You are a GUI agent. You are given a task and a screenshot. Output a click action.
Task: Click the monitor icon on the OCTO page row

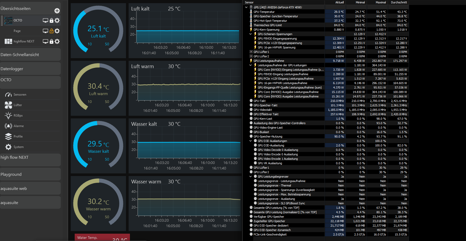(45, 20)
